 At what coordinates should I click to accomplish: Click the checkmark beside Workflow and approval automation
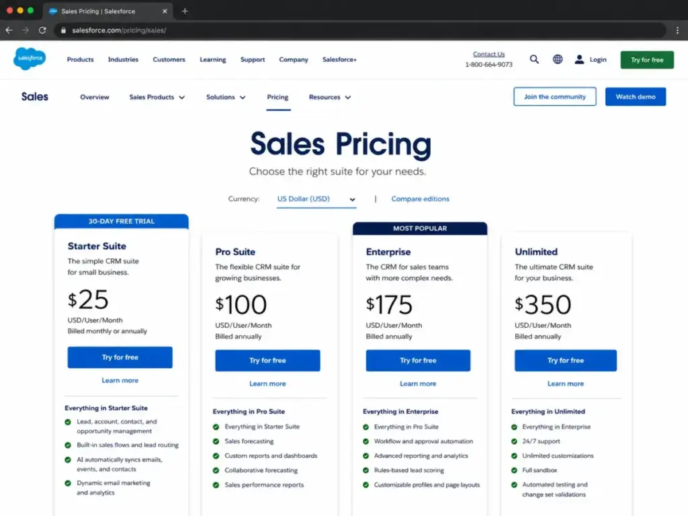[x=366, y=441]
